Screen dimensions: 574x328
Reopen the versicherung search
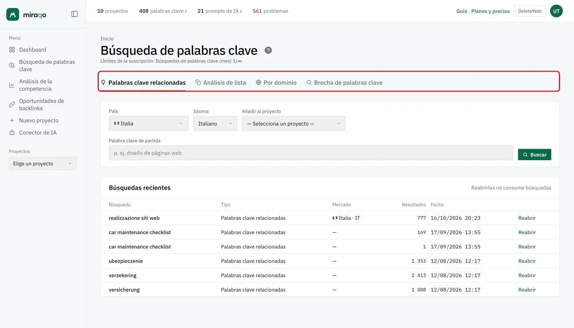point(527,290)
